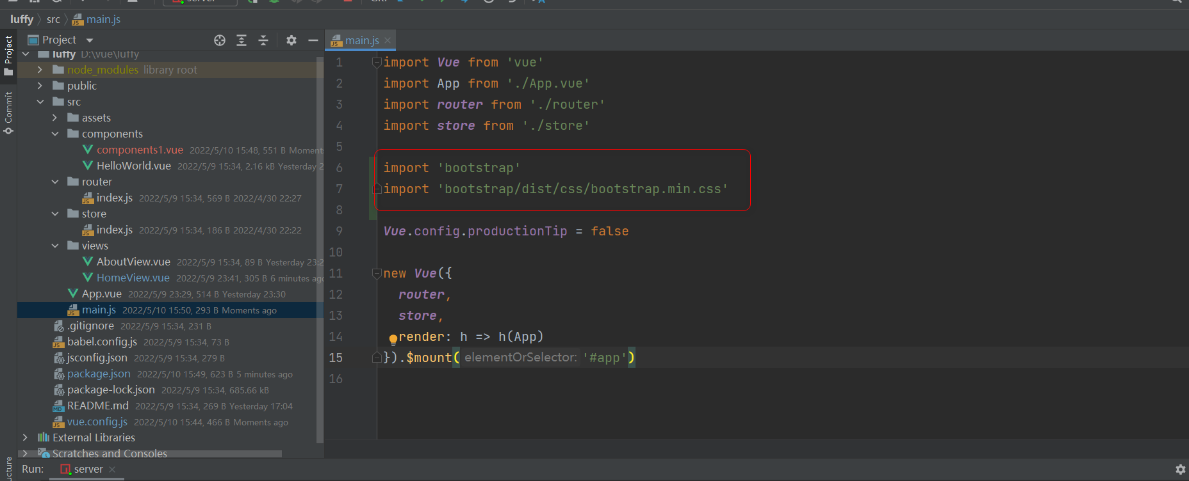The width and height of the screenshot is (1189, 481).
Task: Click line number 9 in the gutter
Action: (339, 231)
